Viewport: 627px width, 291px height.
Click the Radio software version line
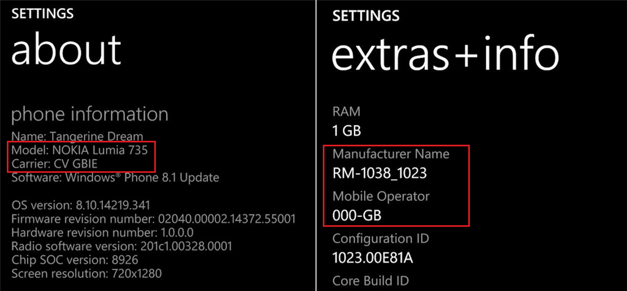pyautogui.click(x=122, y=246)
